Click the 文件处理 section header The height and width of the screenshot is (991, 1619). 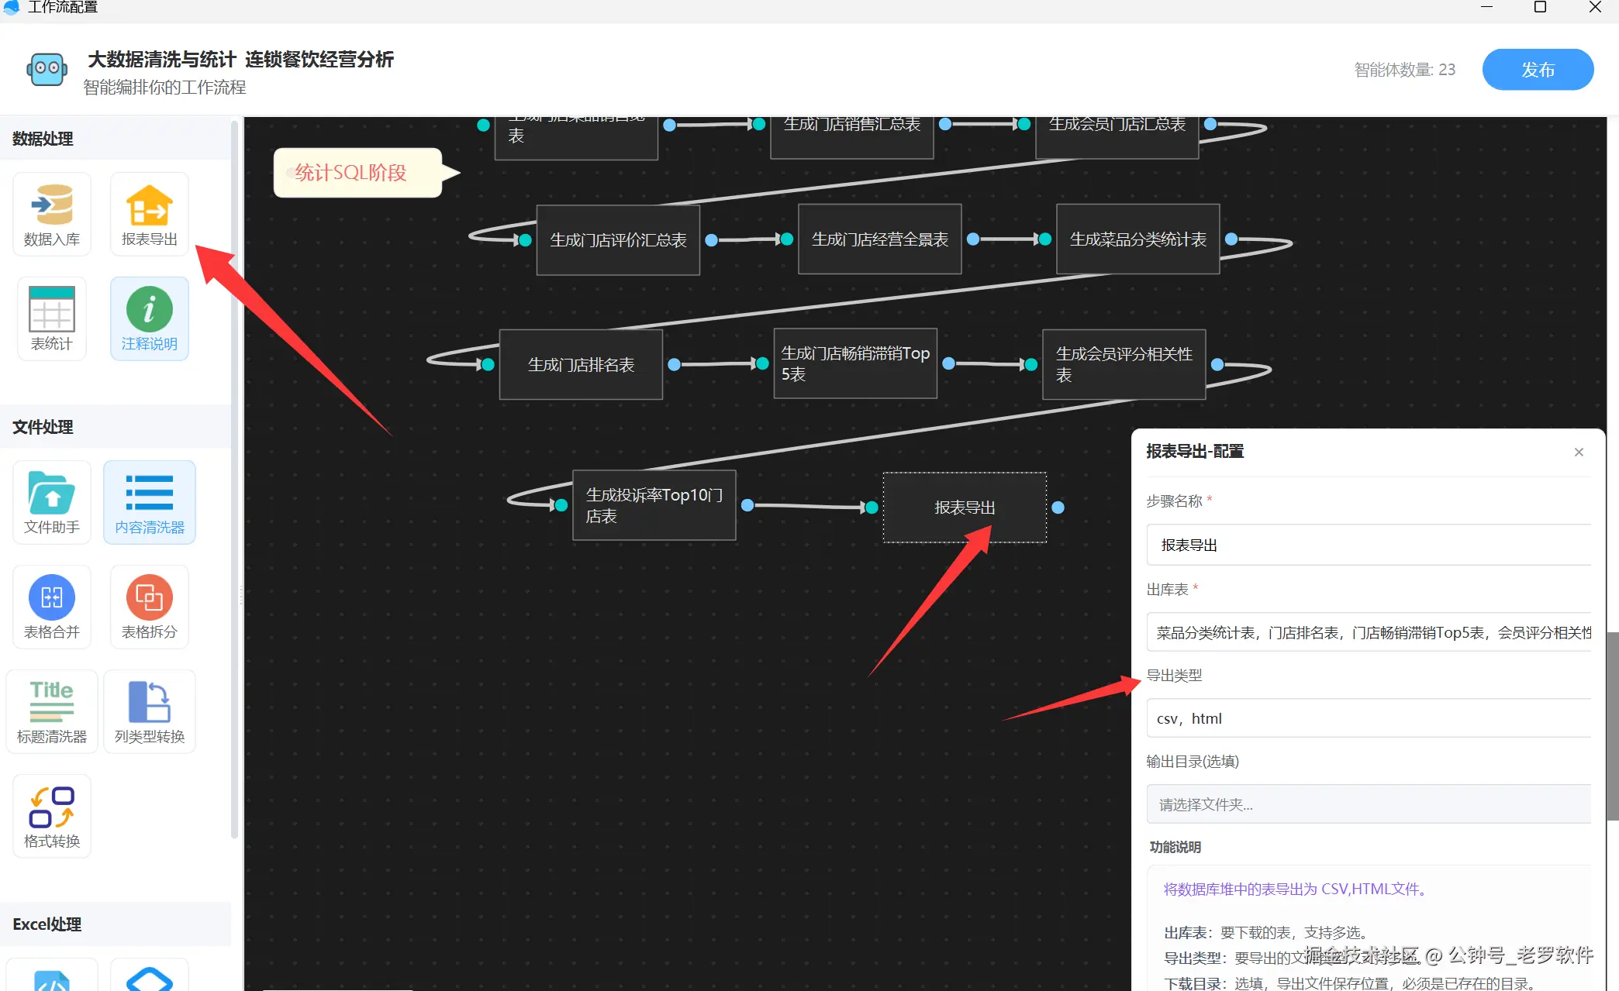point(116,427)
